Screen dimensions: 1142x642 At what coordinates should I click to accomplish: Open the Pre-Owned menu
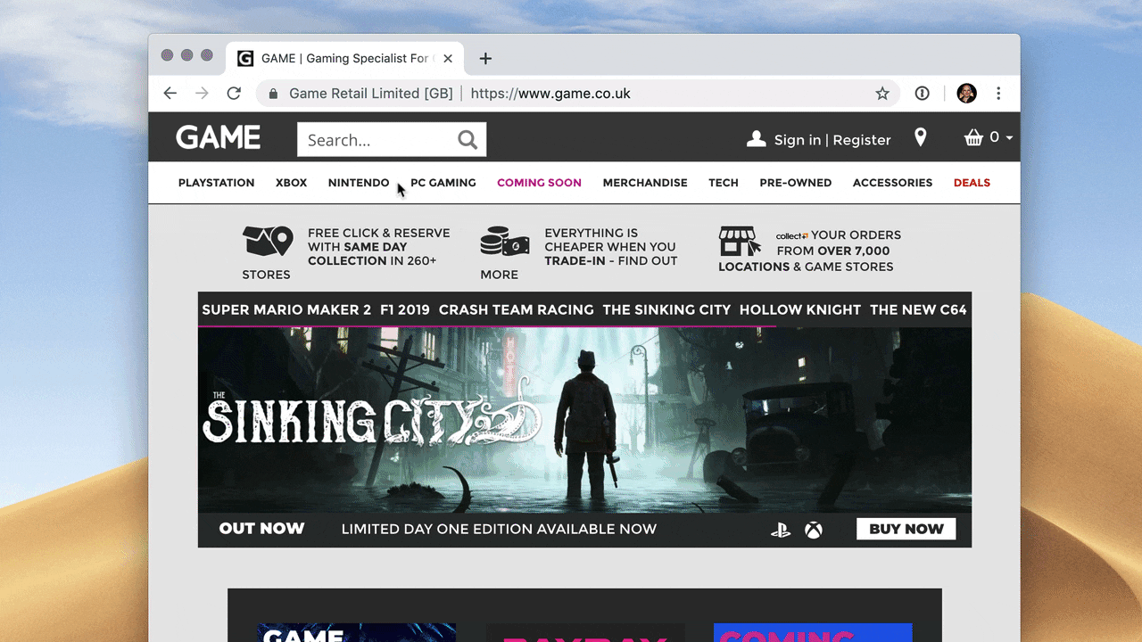796,183
